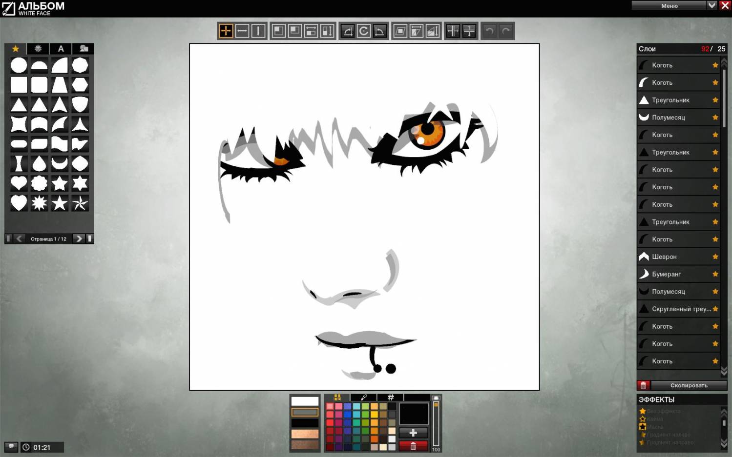The height and width of the screenshot is (457, 732).
Task: Click the undo arrow in the toolbar
Action: [489, 31]
